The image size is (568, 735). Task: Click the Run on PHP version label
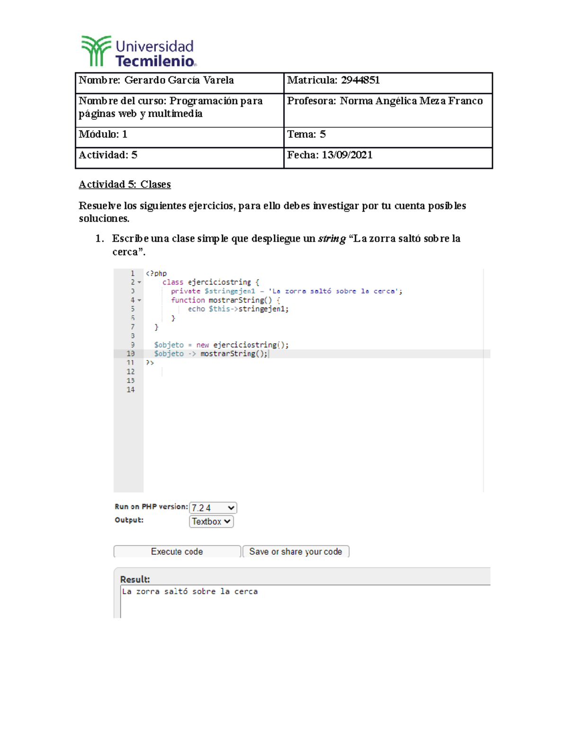click(x=151, y=506)
